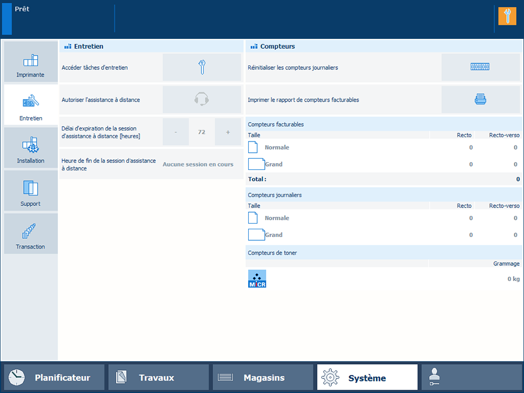Image resolution: width=524 pixels, height=393 pixels.
Task: Click the 'Compteurs journaliers' heading
Action: [x=275, y=195]
